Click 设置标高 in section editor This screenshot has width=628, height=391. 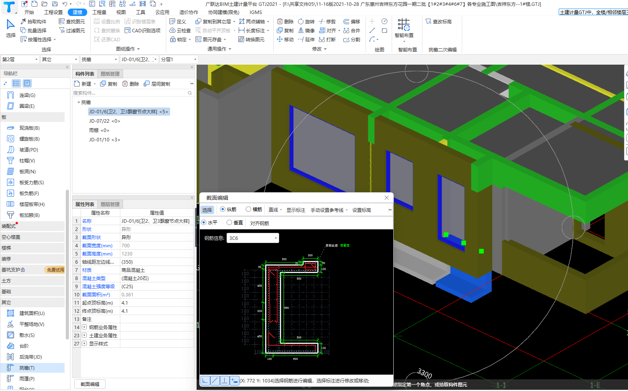pyautogui.click(x=362, y=210)
